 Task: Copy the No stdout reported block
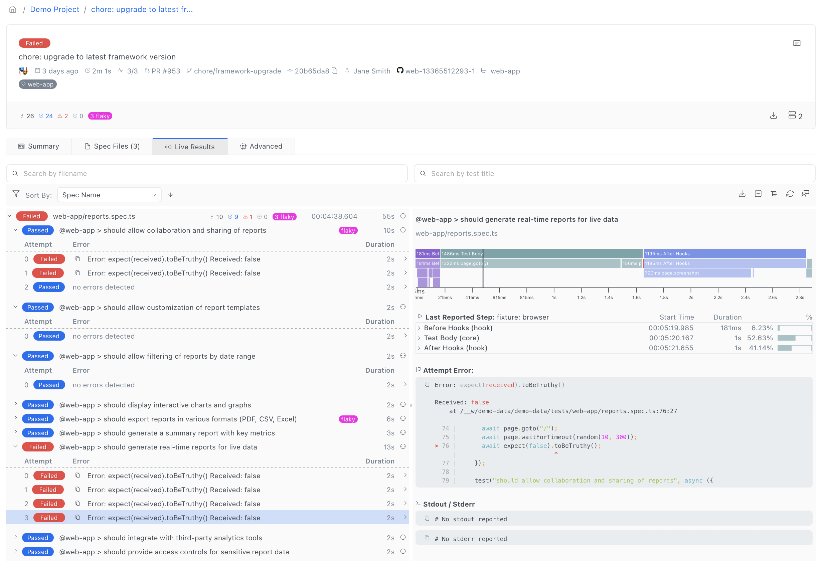tap(427, 518)
